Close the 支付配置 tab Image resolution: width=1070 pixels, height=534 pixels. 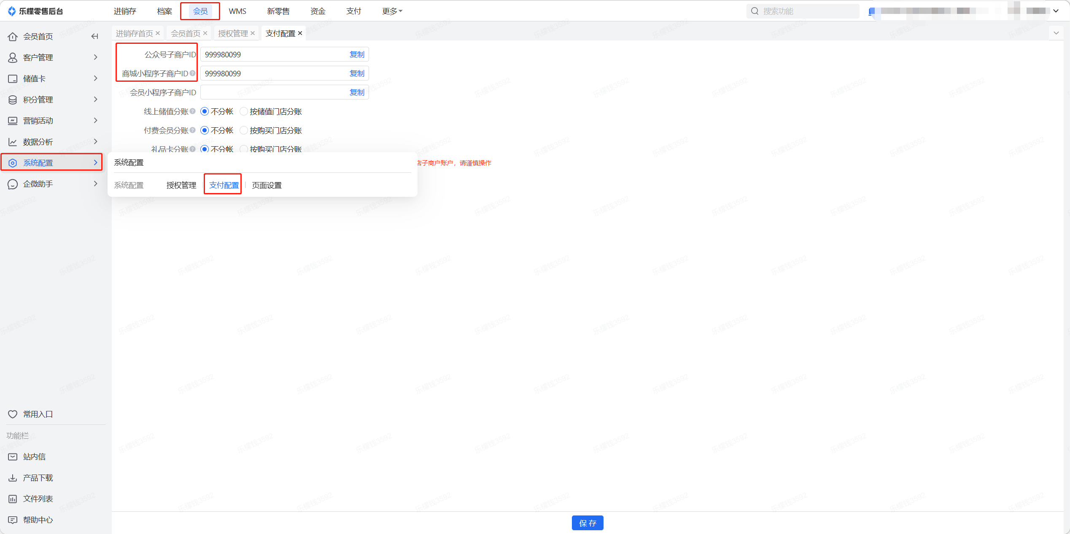(300, 33)
